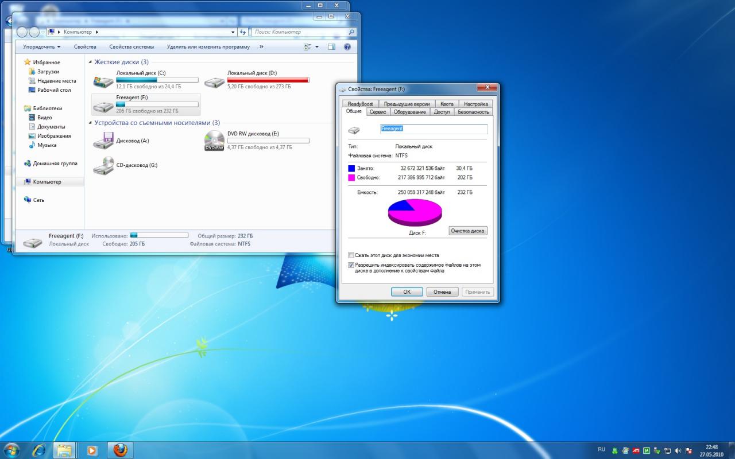Click the Отмена button
The height and width of the screenshot is (459, 735).
(442, 292)
